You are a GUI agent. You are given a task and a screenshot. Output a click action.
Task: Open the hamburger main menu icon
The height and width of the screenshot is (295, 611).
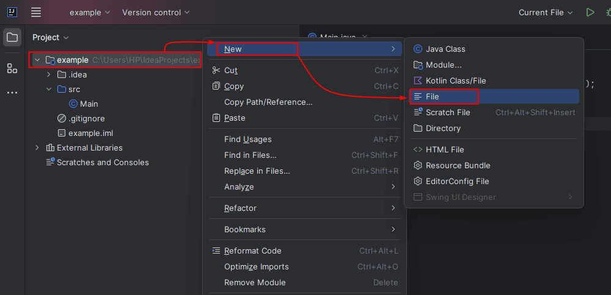36,12
